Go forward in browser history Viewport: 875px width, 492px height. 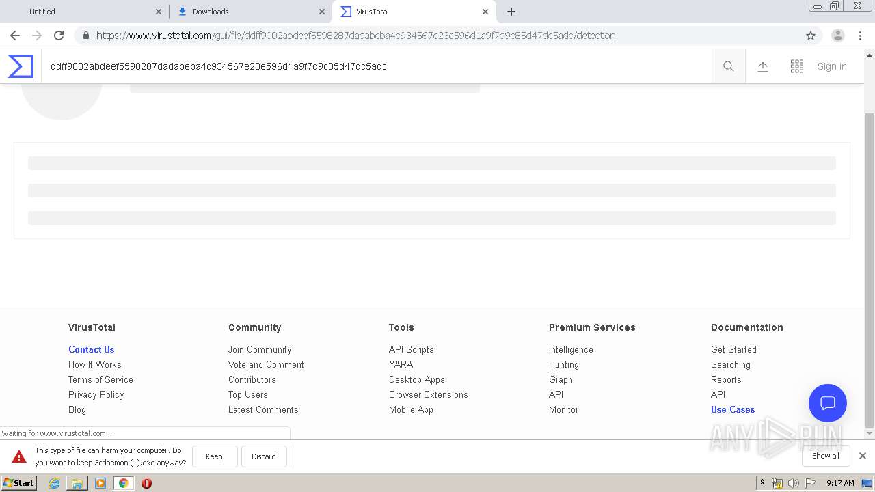(x=37, y=36)
